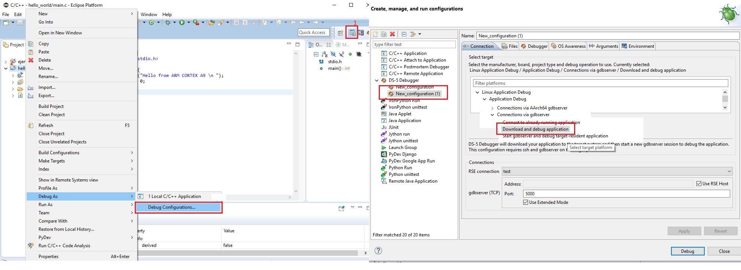
Task: Click the Filter platforms field
Action: (x=600, y=83)
